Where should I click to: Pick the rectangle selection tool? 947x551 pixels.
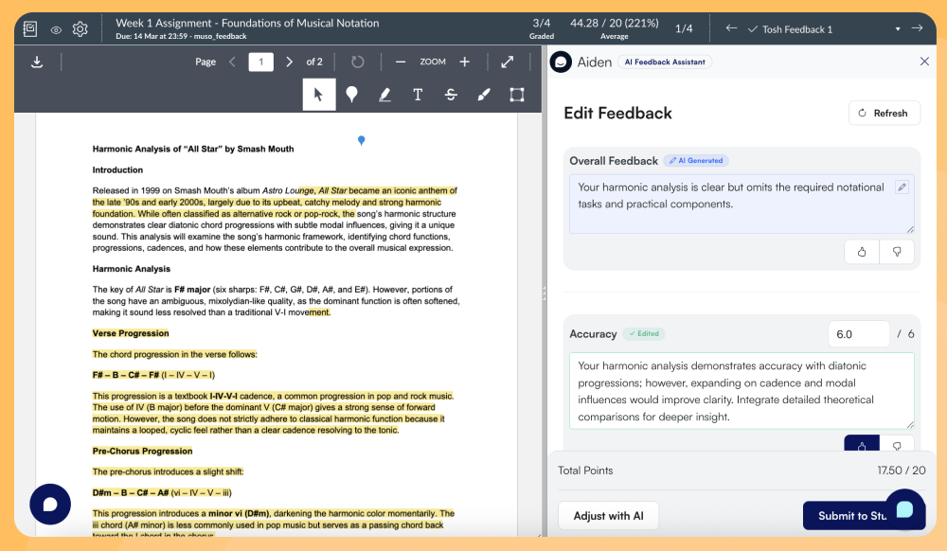pos(517,95)
